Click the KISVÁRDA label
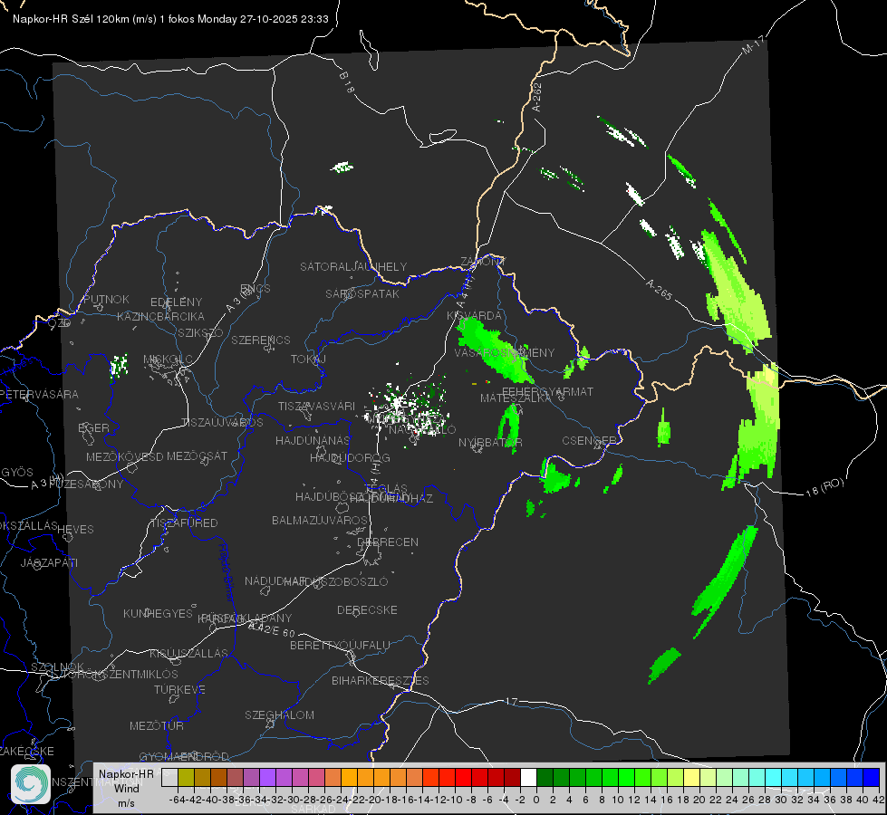The image size is (887, 815). click(475, 316)
